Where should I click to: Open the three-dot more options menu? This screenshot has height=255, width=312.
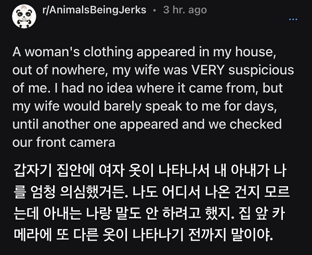[293, 19]
